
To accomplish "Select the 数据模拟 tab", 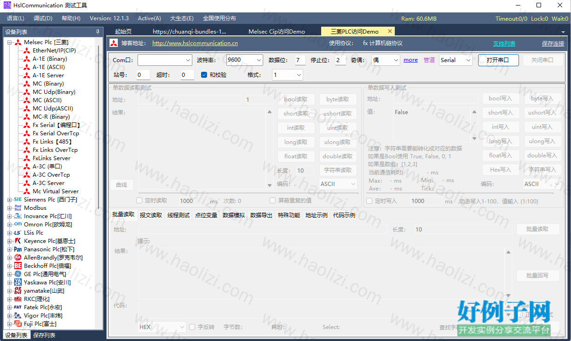I will pos(234,215).
